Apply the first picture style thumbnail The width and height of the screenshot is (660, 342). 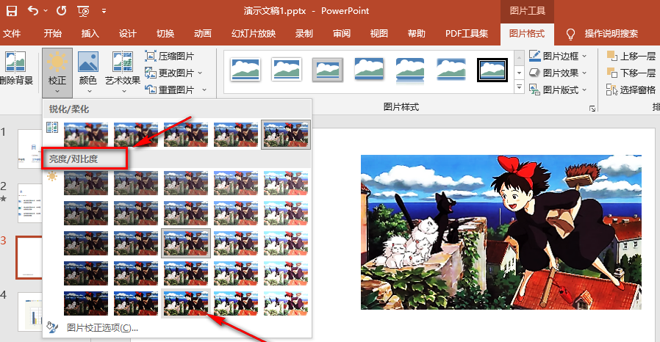245,69
